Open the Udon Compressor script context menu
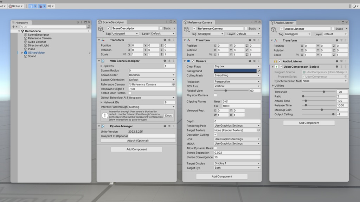This screenshot has width=360, height=202. [346, 67]
